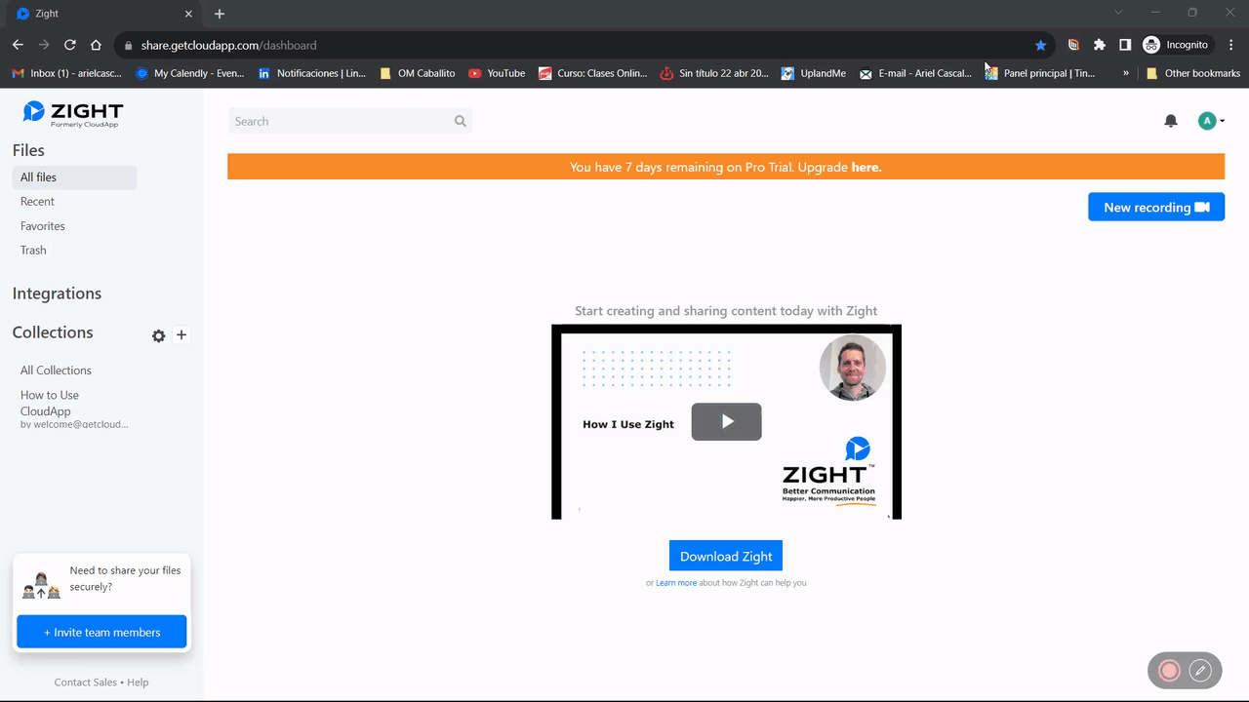
Task: Follow the Upgrade here link
Action: point(866,167)
